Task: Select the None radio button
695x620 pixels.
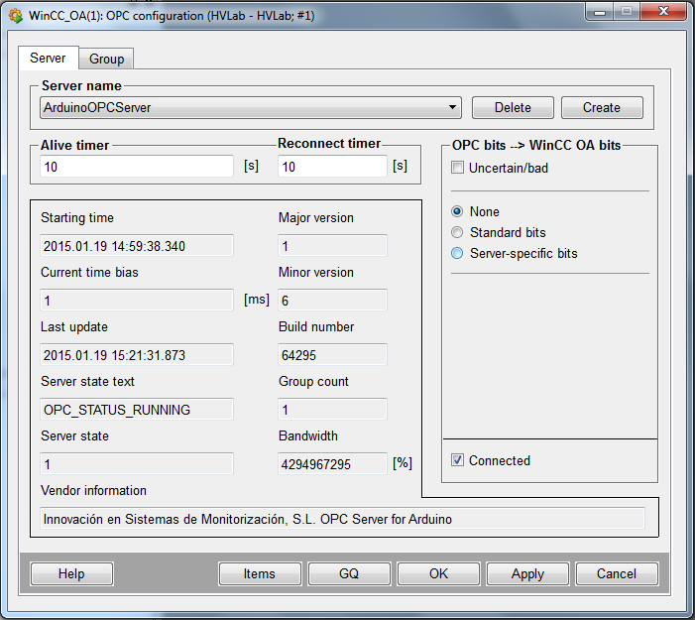Action: (x=457, y=211)
